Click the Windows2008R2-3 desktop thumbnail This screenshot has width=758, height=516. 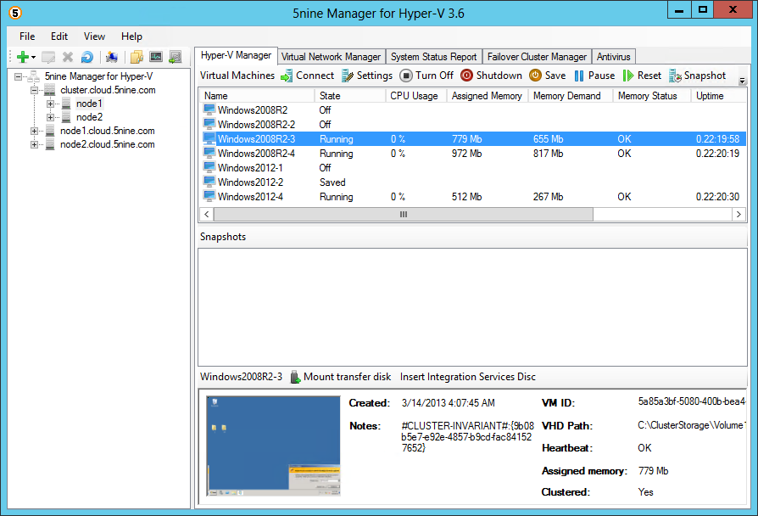(274, 446)
